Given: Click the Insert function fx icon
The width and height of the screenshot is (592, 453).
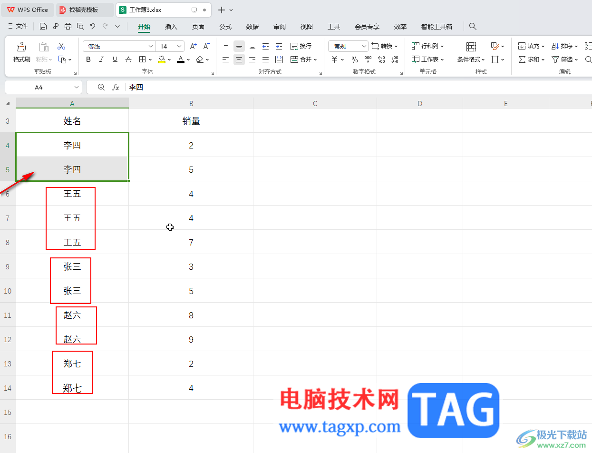Looking at the screenshot, I should tap(116, 87).
